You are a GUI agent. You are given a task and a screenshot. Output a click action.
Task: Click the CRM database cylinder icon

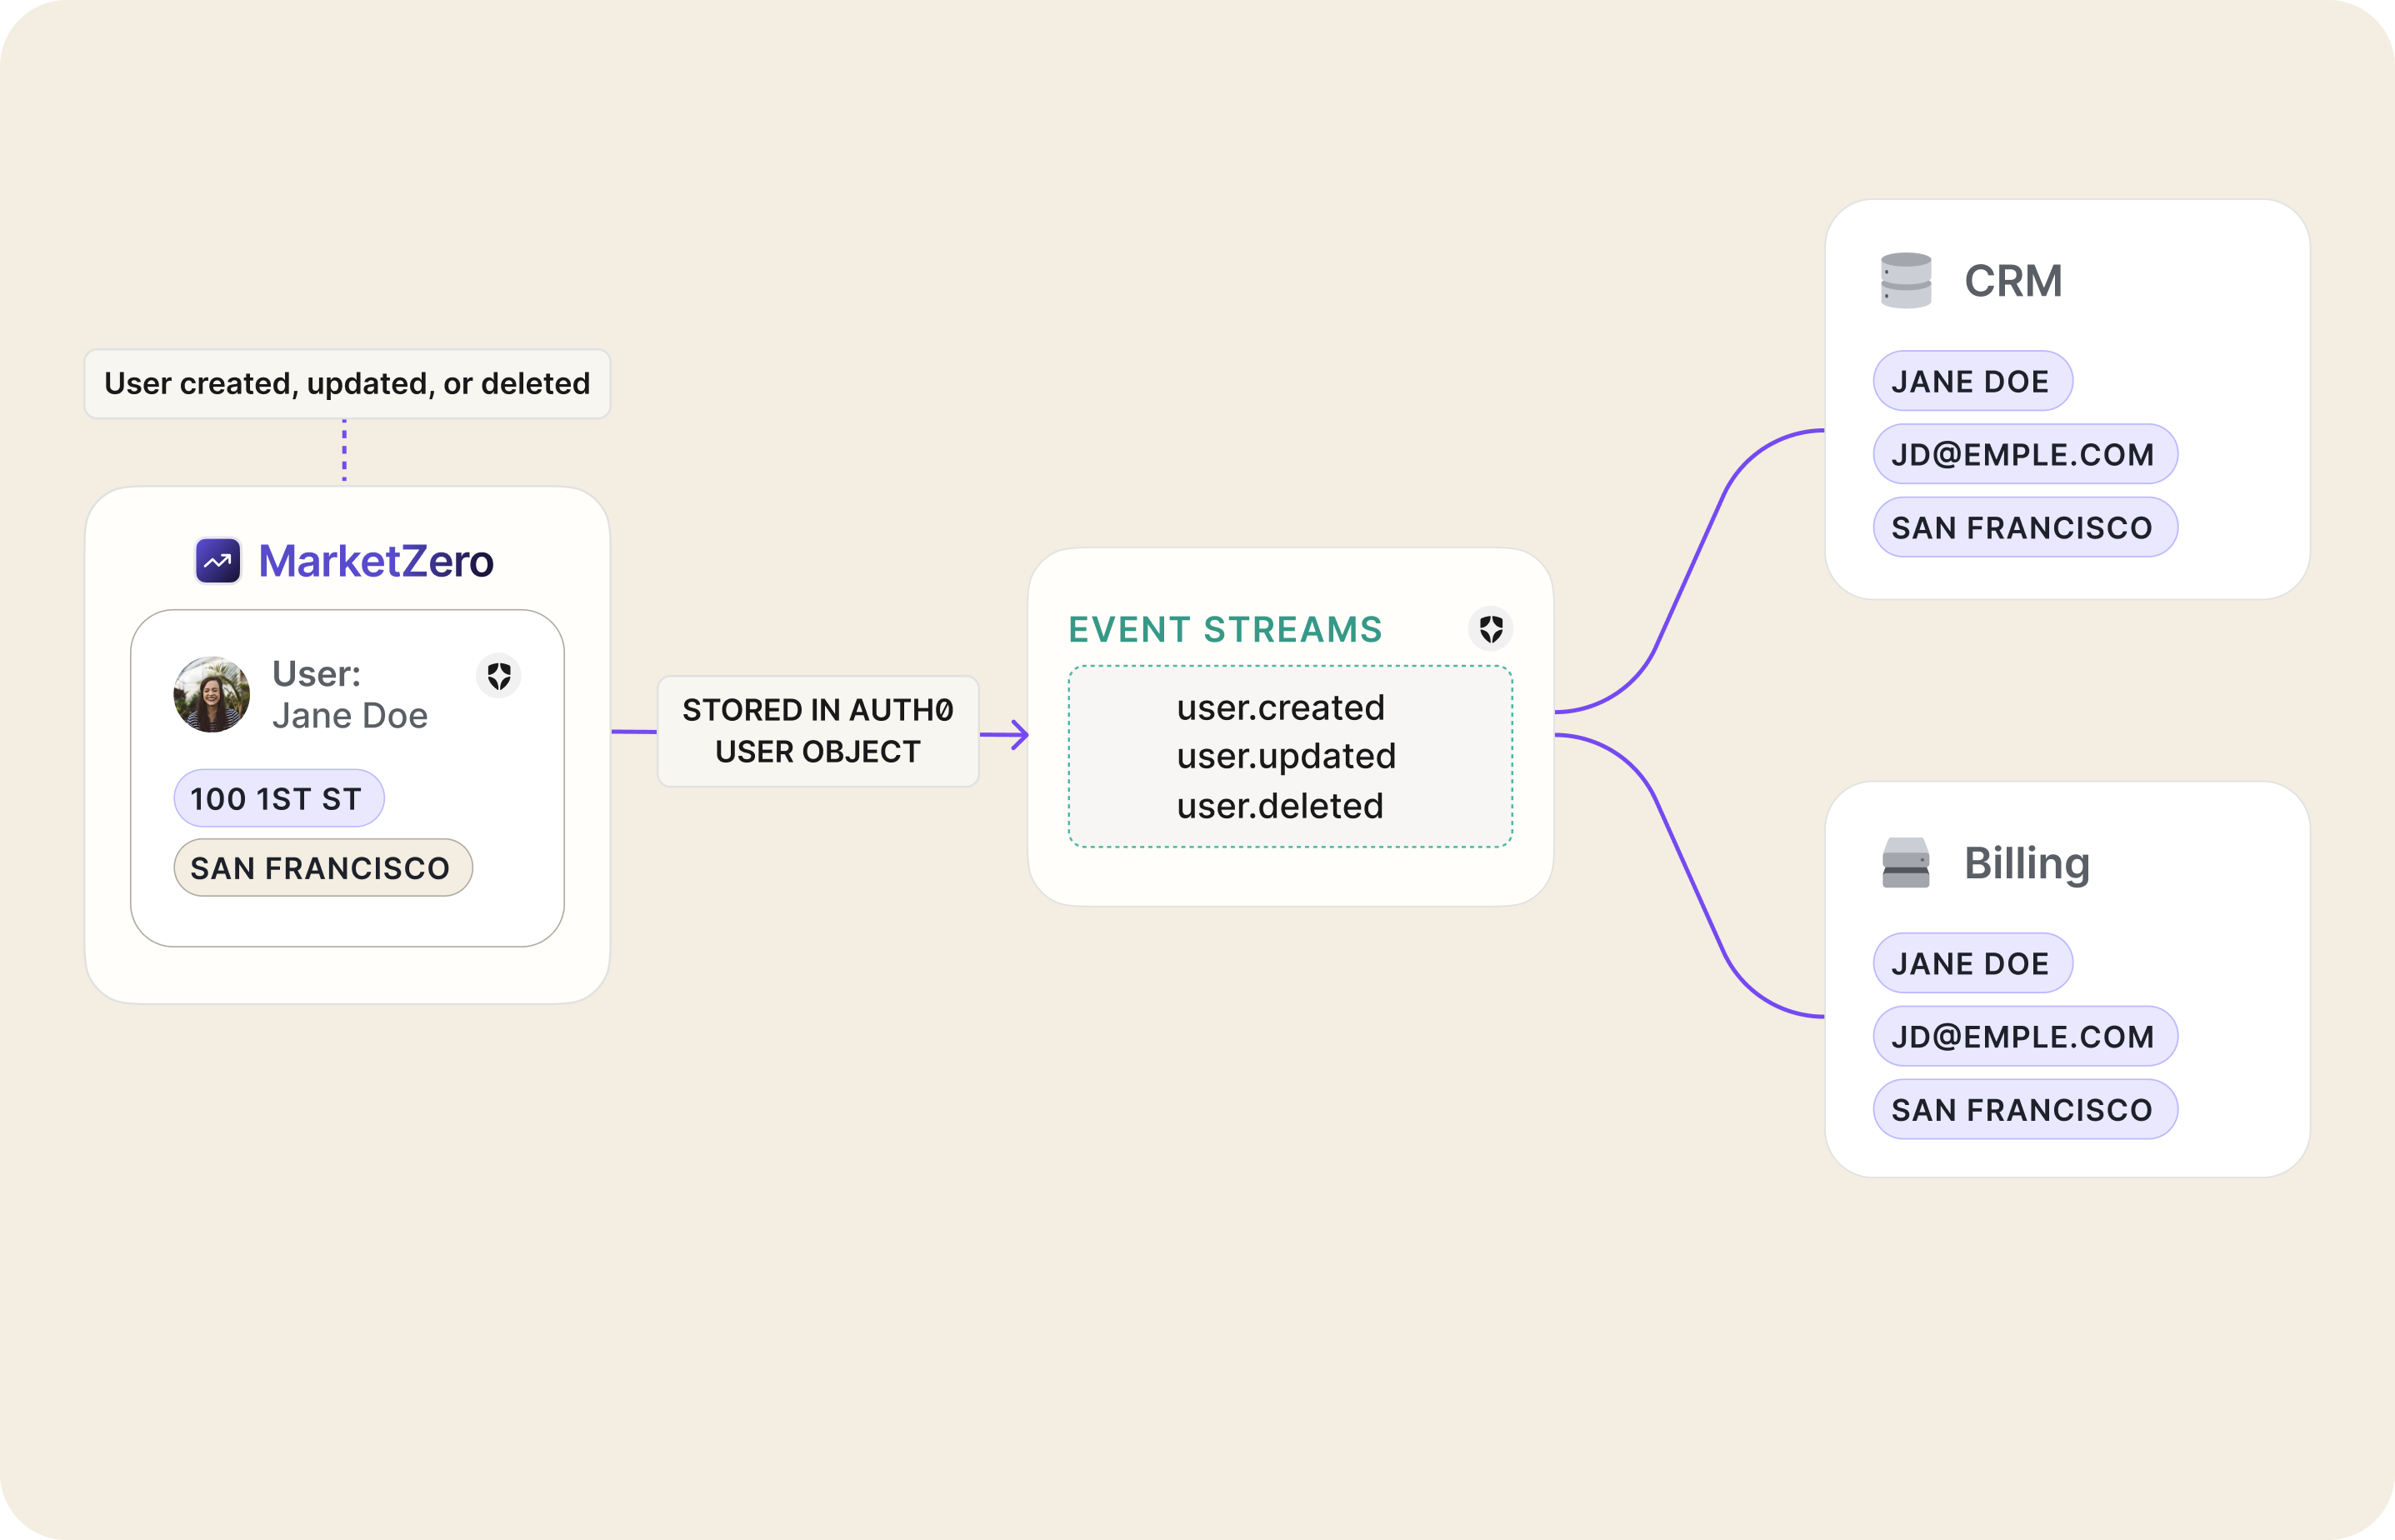tap(1905, 281)
